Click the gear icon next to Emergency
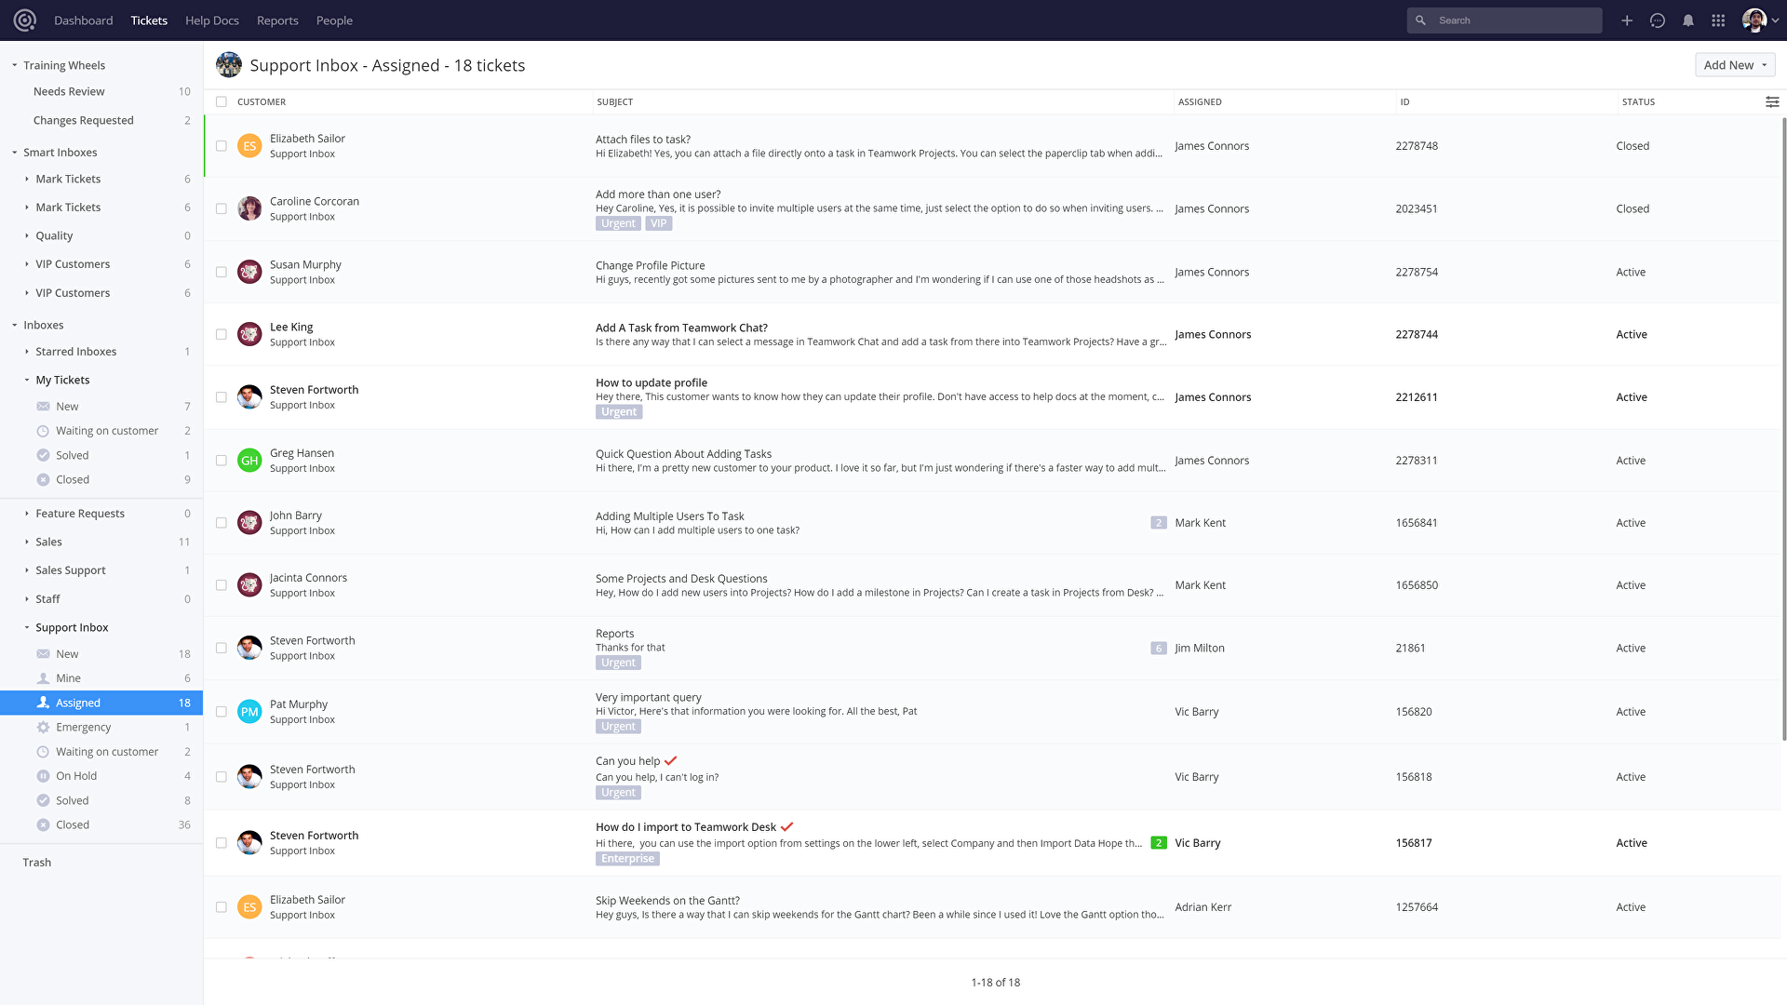The image size is (1787, 1005). pos(43,728)
